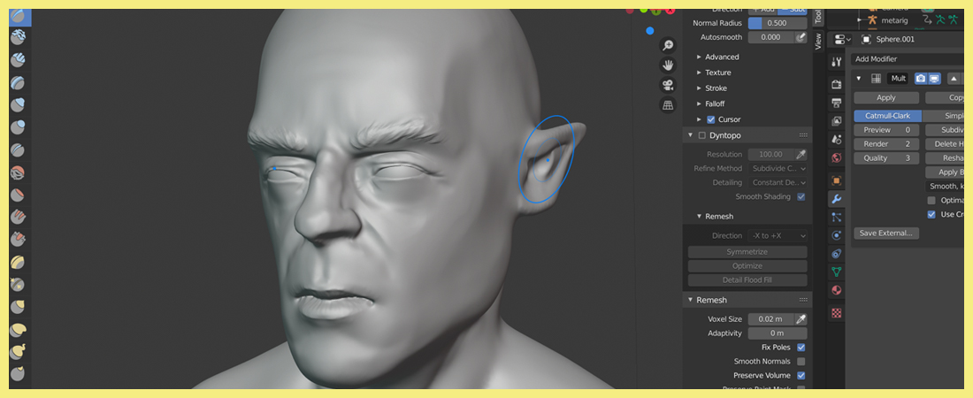Click the Voxel Size eyedropper icon
973x398 pixels.
(801, 319)
